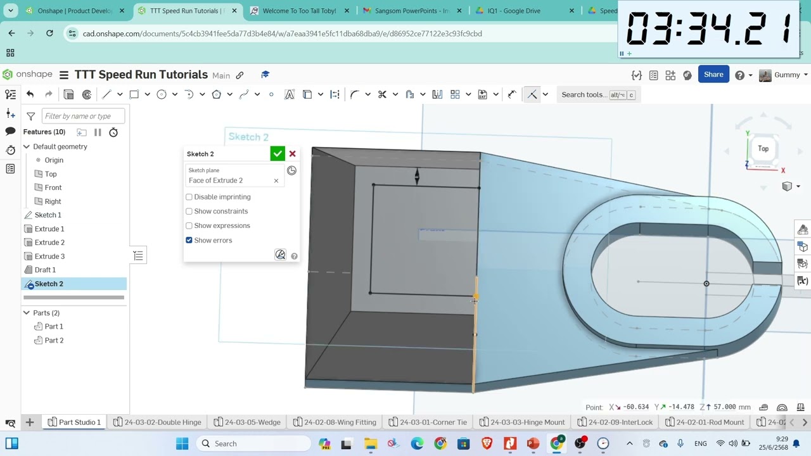The width and height of the screenshot is (811, 456).
Task: Select the Linear pattern sketch tool
Action: coord(455,94)
